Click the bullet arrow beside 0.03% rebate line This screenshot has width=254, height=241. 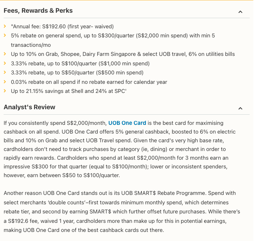tap(5, 82)
